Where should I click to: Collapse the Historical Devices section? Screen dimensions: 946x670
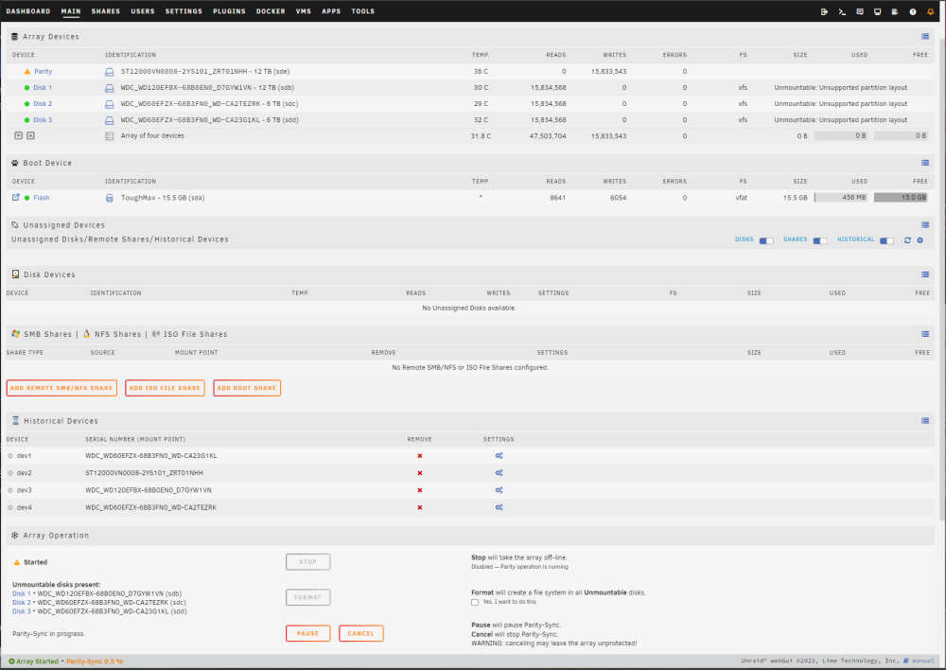point(925,421)
